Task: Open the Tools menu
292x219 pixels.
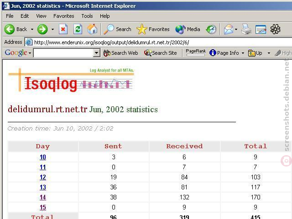Action: [87, 16]
